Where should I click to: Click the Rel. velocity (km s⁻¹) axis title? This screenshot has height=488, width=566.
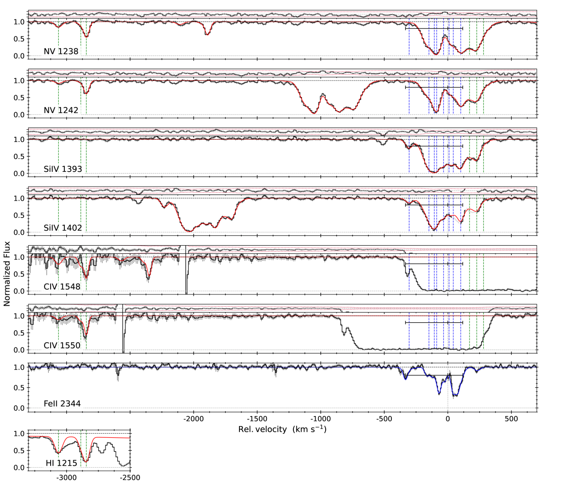pyautogui.click(x=282, y=429)
